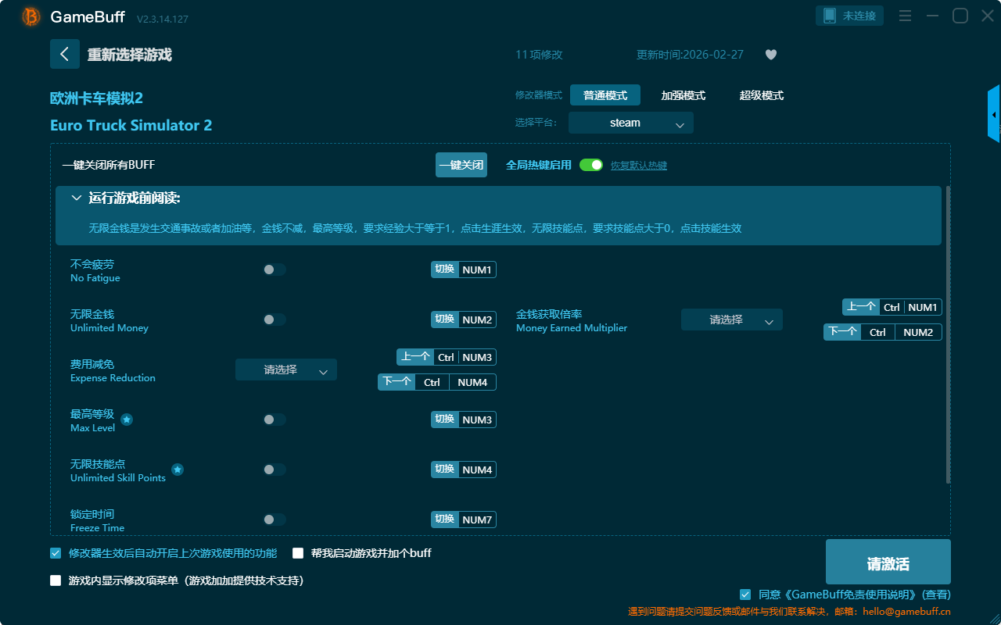This screenshot has height=625, width=1001.
Task: Enable the No Fatigue toggle
Action: pyautogui.click(x=274, y=270)
